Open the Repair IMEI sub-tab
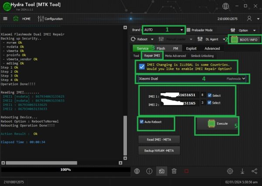The width and height of the screenshot is (262, 186). tap(152, 56)
